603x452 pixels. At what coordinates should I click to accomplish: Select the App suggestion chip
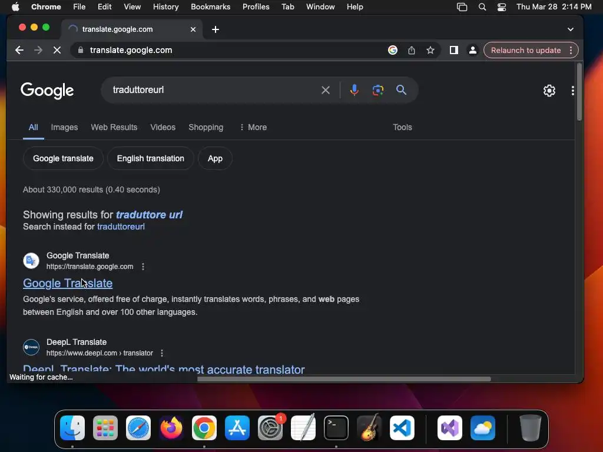click(215, 158)
